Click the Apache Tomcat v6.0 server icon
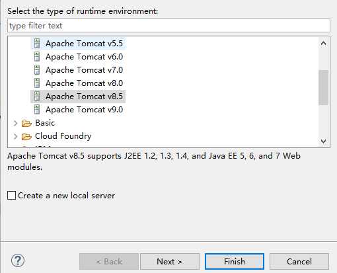This screenshot has height=273, width=337. tap(37, 57)
